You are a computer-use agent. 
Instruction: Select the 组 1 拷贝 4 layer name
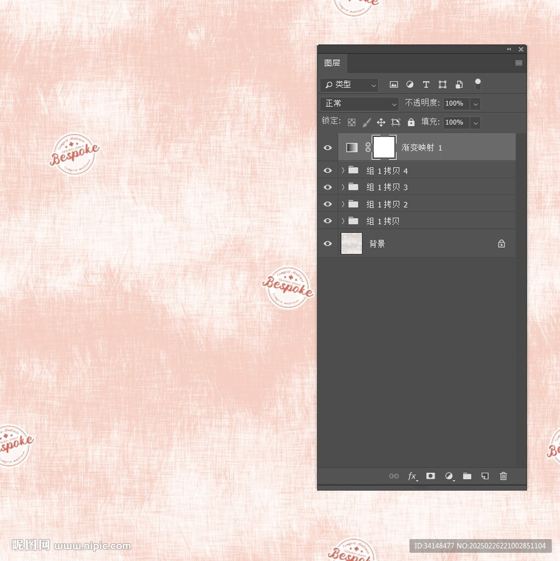pyautogui.click(x=387, y=171)
